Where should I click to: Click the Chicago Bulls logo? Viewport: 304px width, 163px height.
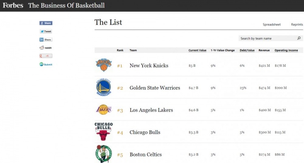coord(103,132)
